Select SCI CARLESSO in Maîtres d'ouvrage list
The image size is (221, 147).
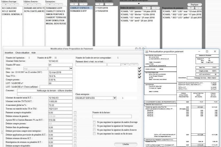[12, 8]
